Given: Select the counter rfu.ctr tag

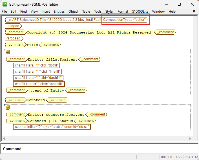Looking at the screenshot, I should [x=52, y=127].
